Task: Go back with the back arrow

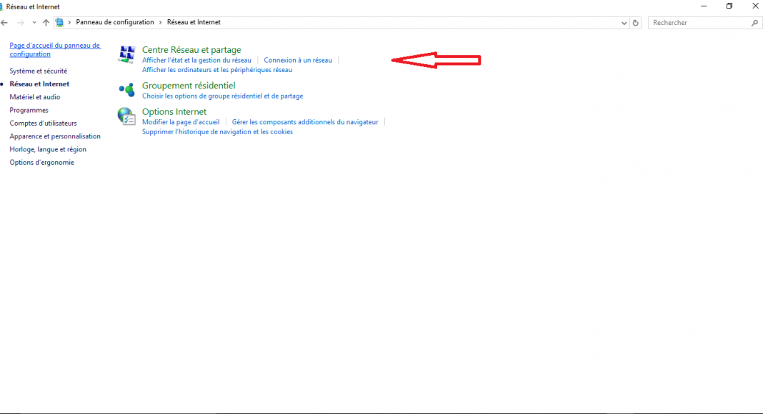Action: pos(4,22)
